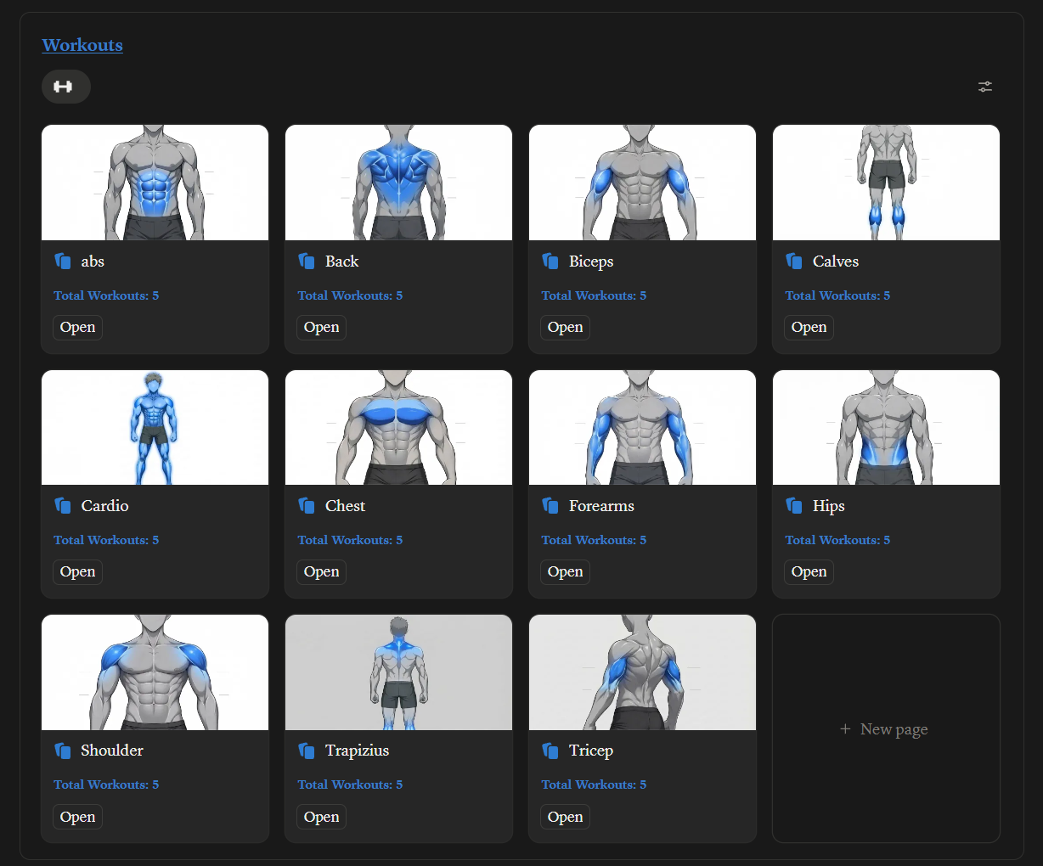Screen dimensions: 1043x866
Task: Click Open on the Hips card
Action: pos(809,572)
